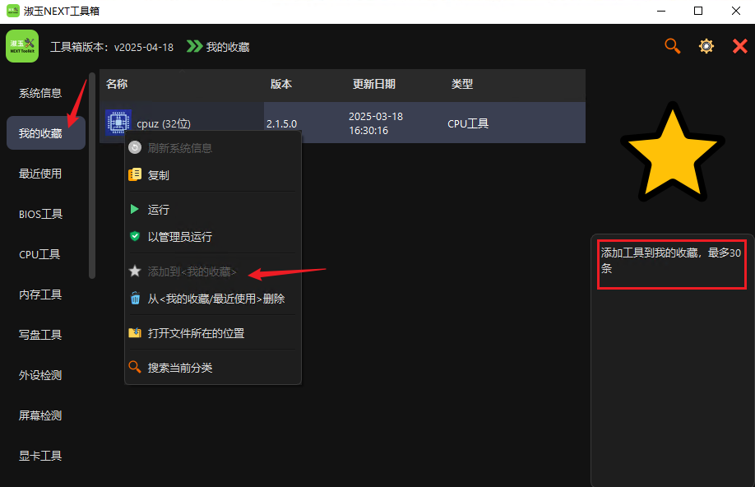Screen dimensions: 755x487
Task: Click the sidebar vertical scrollbar
Action: 92,173
